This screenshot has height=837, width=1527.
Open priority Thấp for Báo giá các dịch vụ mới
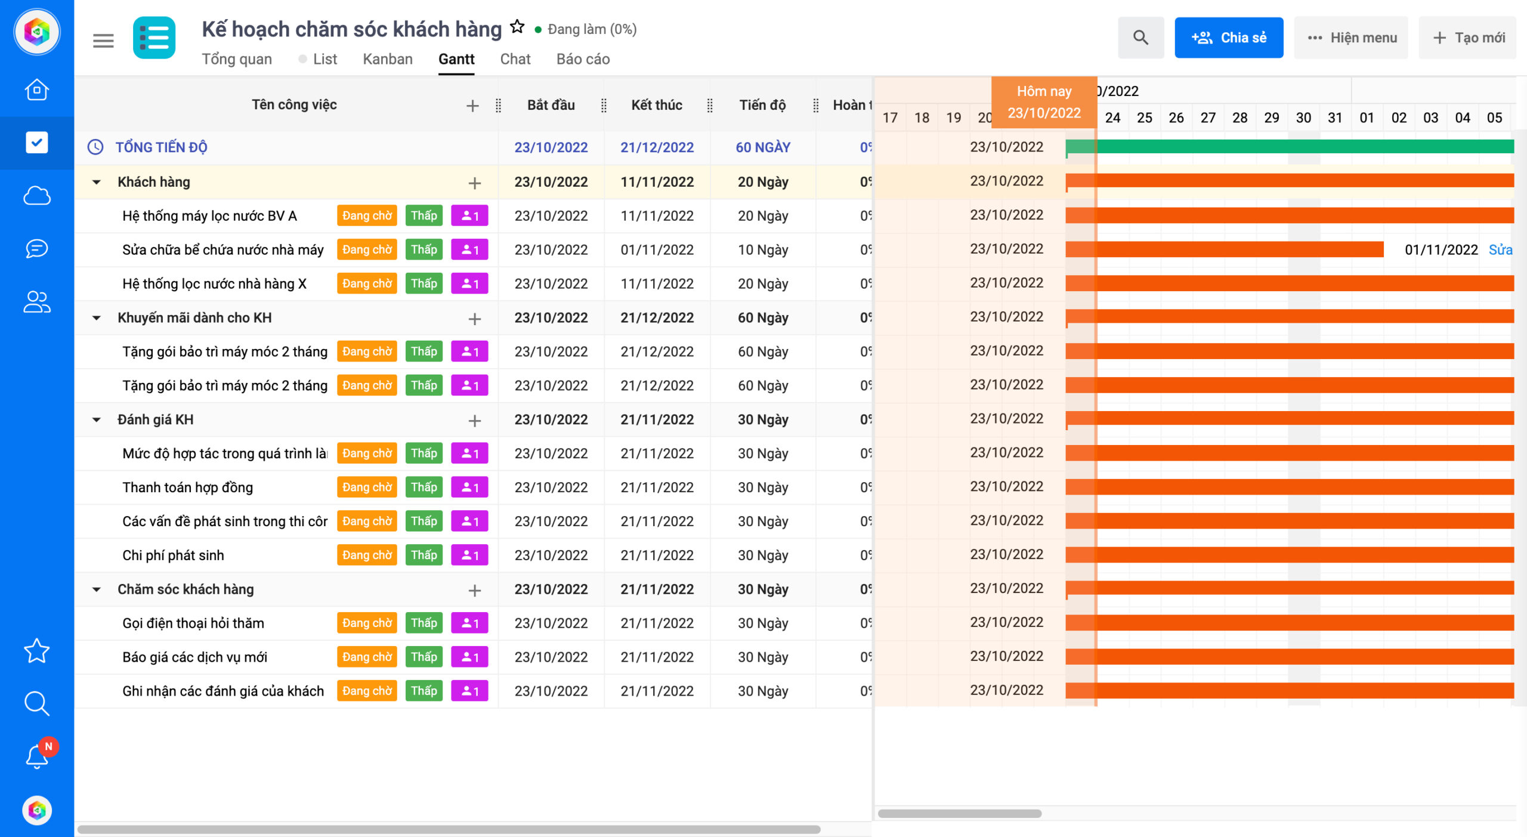424,657
